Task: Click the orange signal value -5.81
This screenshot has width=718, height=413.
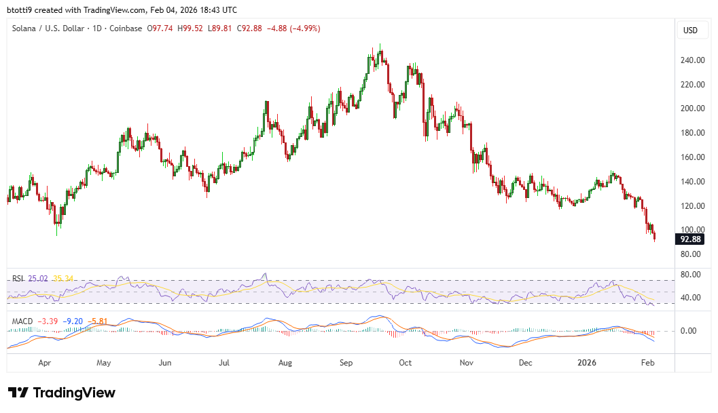Action: (97, 320)
